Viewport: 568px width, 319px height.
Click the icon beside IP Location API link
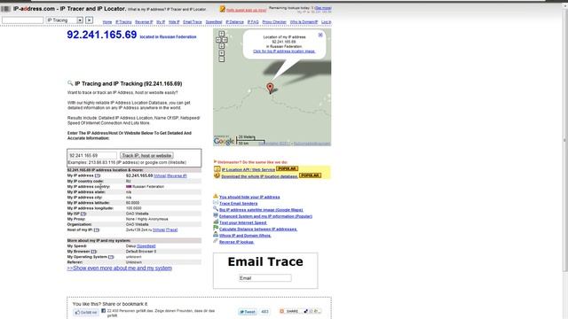(217, 169)
